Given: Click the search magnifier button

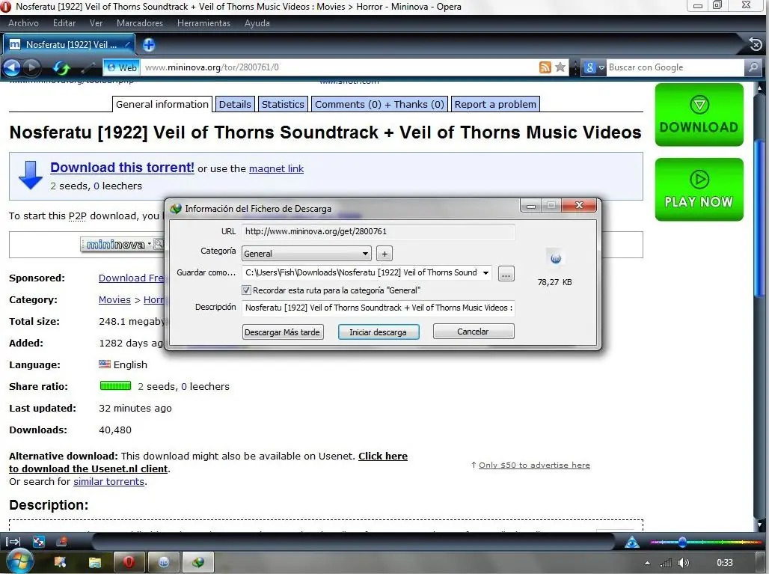Looking at the screenshot, I should [x=753, y=67].
